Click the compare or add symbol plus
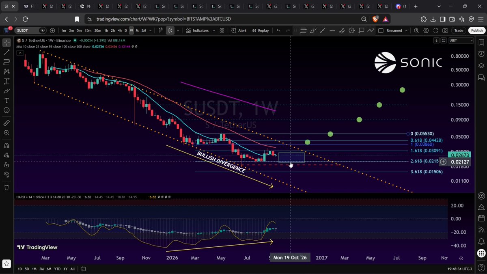 [52, 30]
